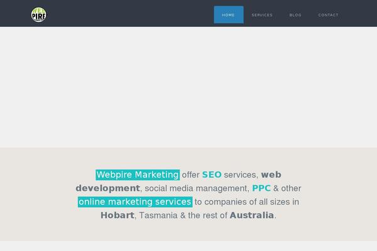Open the Blog menu link

[295, 15]
